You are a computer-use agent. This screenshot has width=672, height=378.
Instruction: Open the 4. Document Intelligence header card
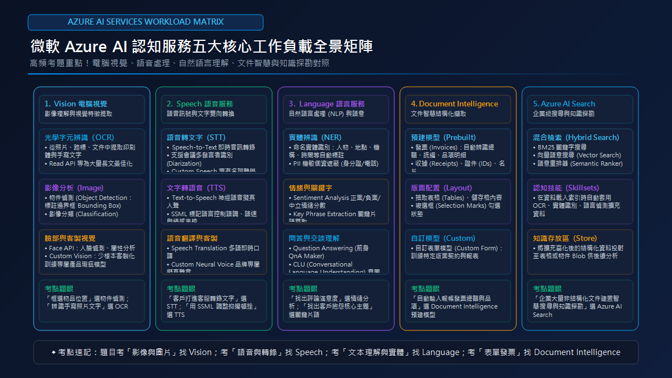[458, 109]
